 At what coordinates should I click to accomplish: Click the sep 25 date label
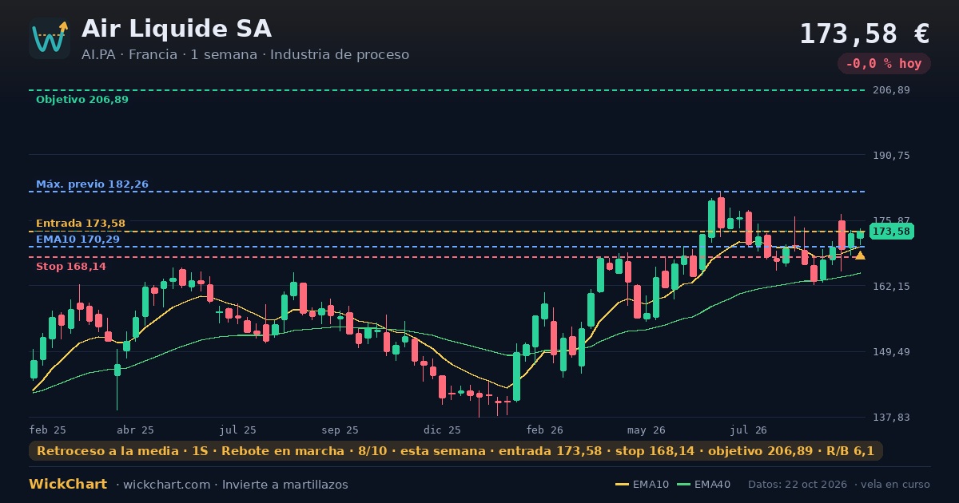(x=340, y=430)
